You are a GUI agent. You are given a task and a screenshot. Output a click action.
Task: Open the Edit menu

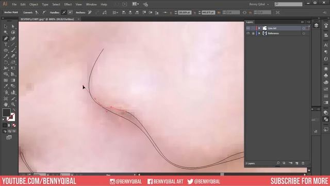pos(23,4)
